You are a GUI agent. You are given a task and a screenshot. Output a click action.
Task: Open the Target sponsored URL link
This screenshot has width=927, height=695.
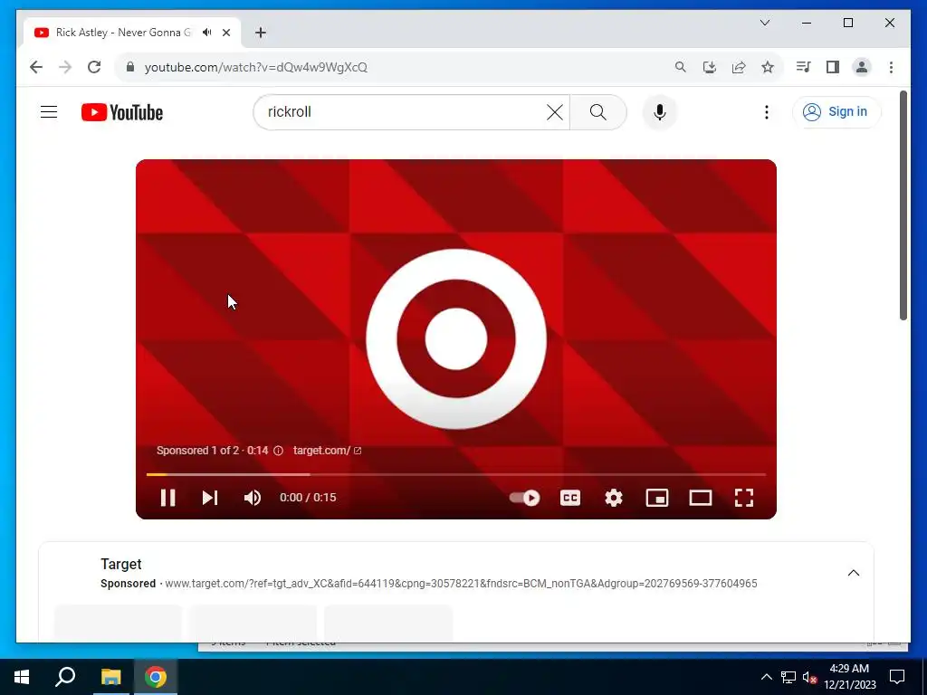pyautogui.click(x=461, y=584)
